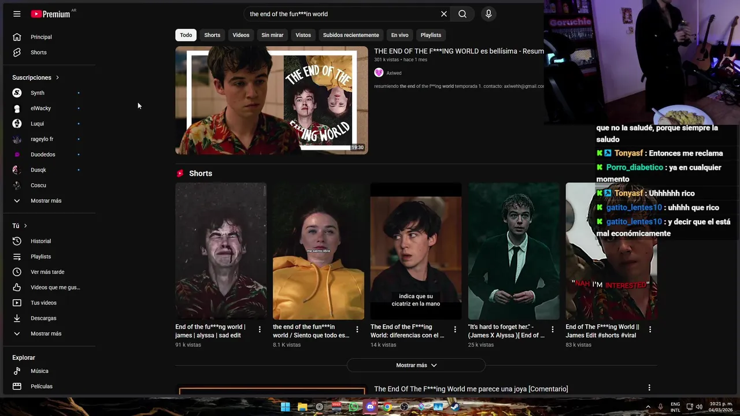Clear the search box with the X
Screen dimensions: 740x416
pyautogui.click(x=444, y=14)
